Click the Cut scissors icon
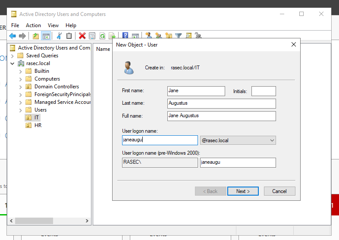This screenshot has width=339, height=240. click(x=59, y=36)
